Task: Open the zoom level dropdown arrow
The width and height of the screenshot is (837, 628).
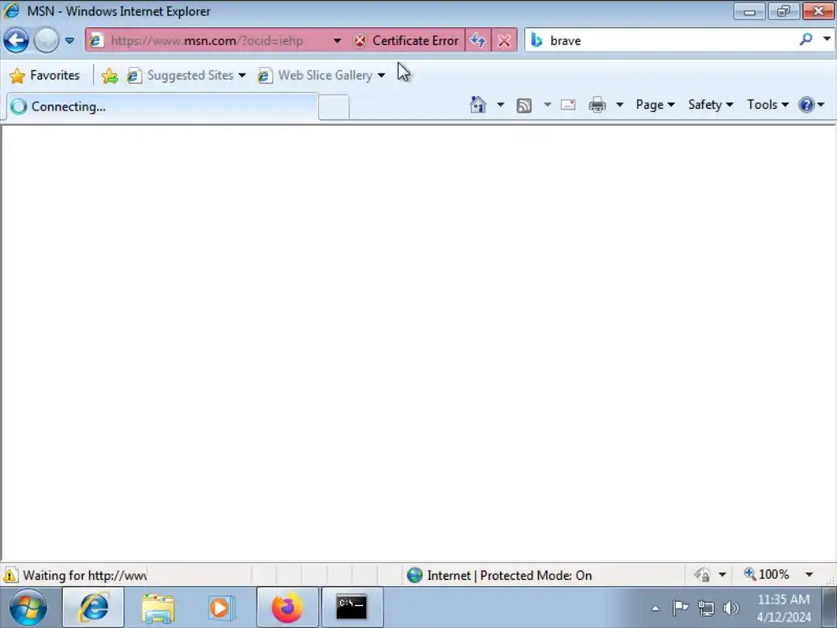Action: (809, 575)
